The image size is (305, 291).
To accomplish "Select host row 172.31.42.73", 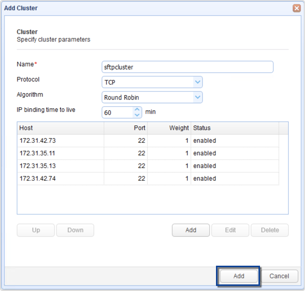I will pyautogui.click(x=61, y=141).
